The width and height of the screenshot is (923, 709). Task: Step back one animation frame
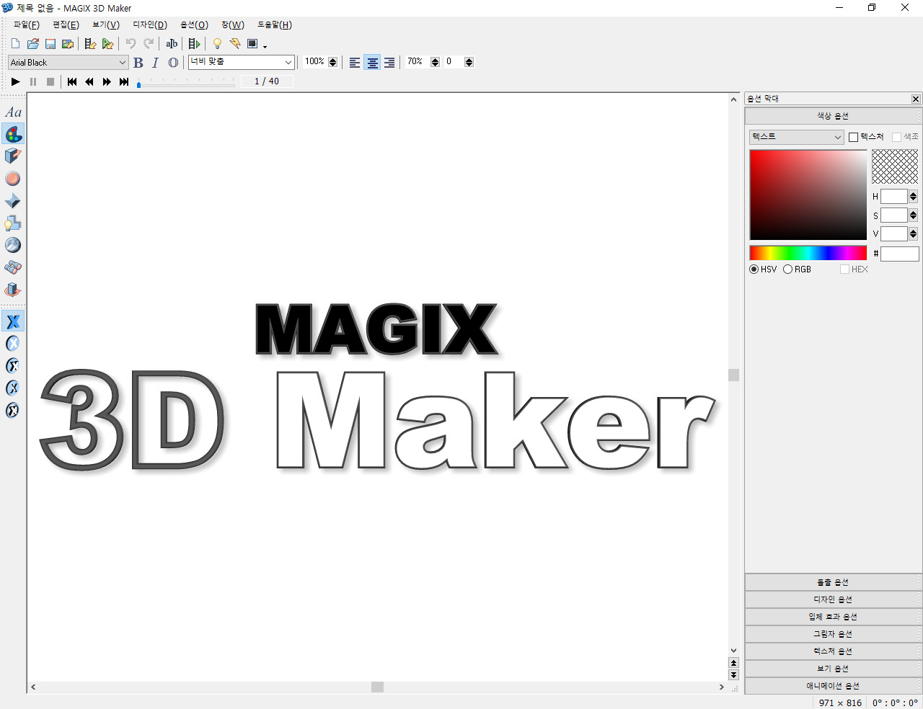pyautogui.click(x=89, y=82)
